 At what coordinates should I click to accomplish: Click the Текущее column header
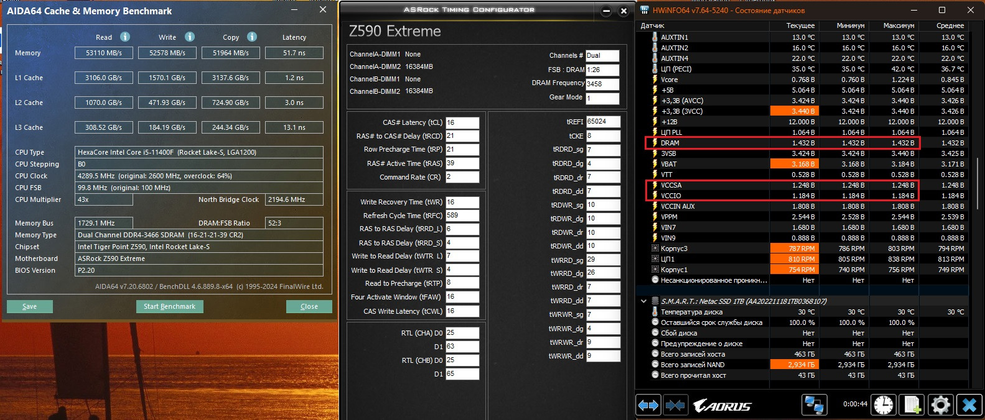pyautogui.click(x=794, y=25)
